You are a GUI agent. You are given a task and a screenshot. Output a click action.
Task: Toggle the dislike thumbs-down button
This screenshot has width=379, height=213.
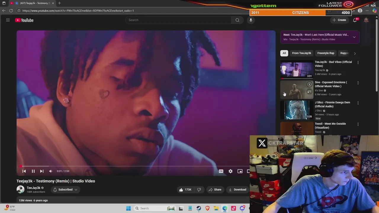coord(199,190)
